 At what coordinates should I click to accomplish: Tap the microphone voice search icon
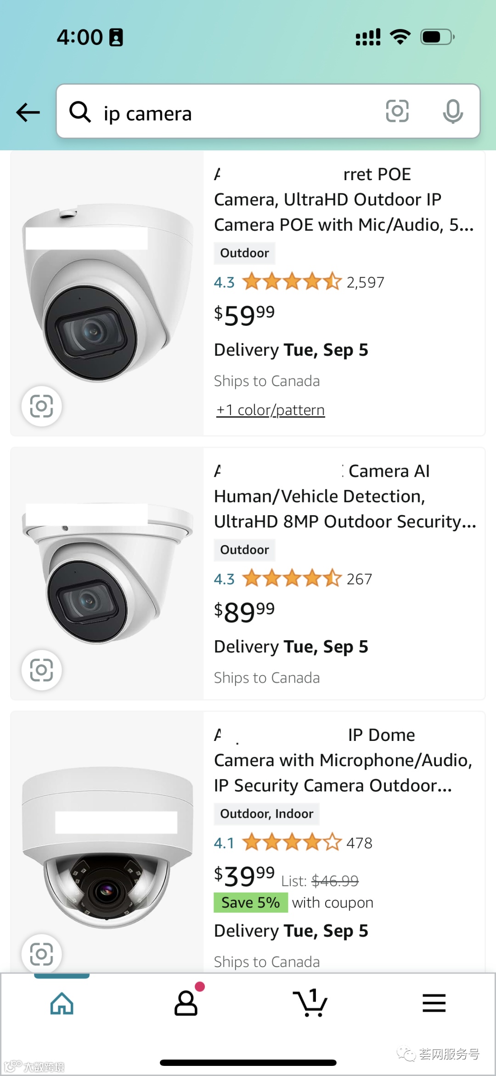coord(452,111)
